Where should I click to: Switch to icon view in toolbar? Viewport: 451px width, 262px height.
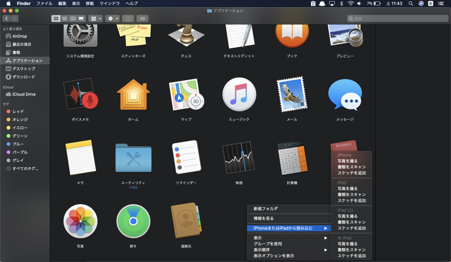(x=56, y=18)
